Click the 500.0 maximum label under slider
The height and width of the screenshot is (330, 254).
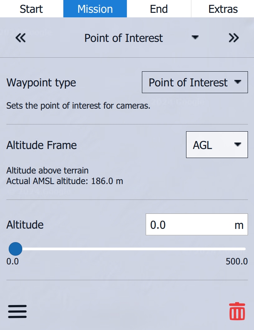(237, 261)
